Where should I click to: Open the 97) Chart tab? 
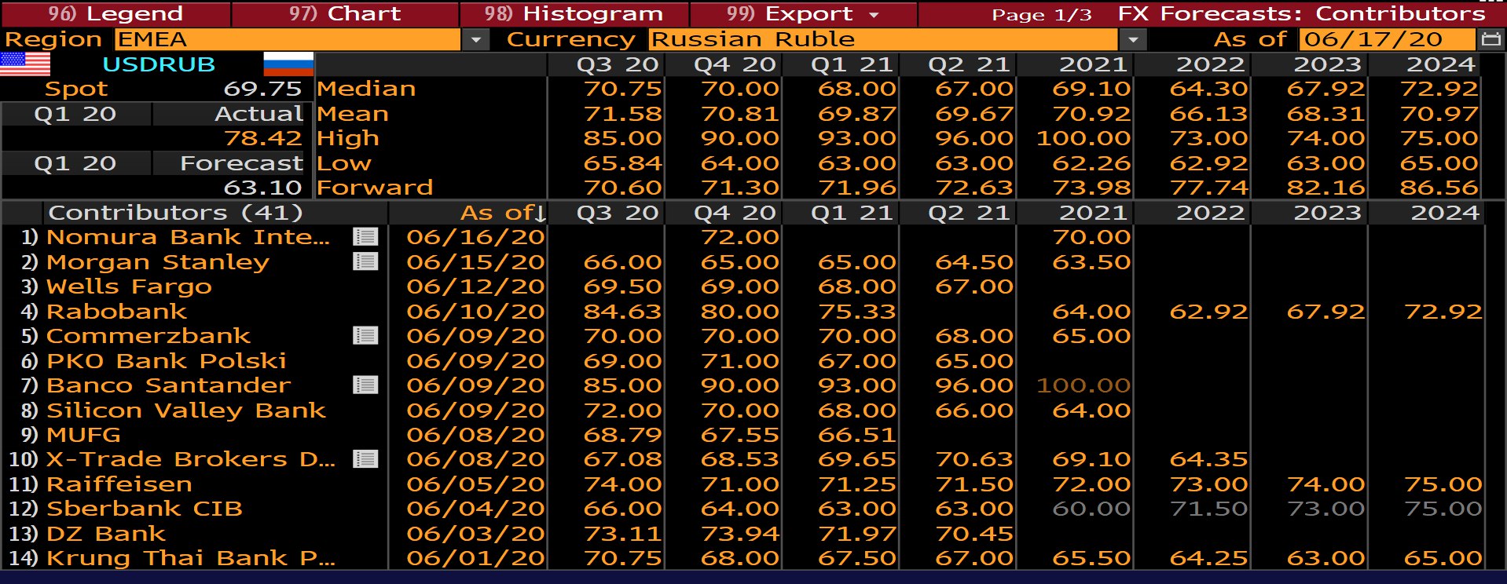coord(345,14)
